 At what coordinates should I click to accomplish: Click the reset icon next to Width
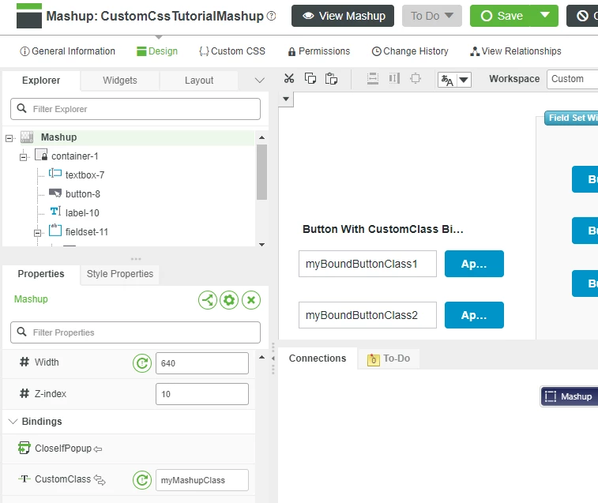(142, 363)
